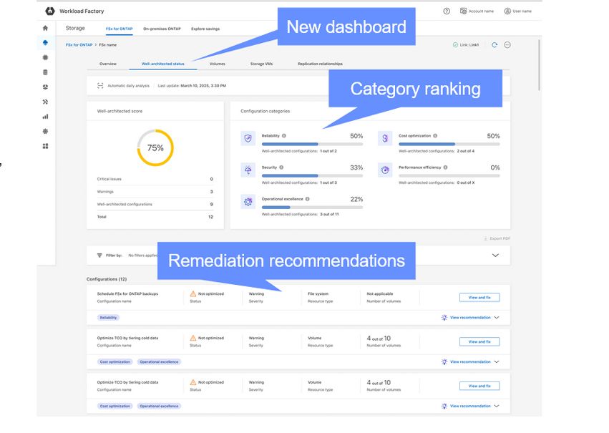Screen dimensions: 609x433
Task: Click the page vertical scrollbar
Action: (539, 65)
